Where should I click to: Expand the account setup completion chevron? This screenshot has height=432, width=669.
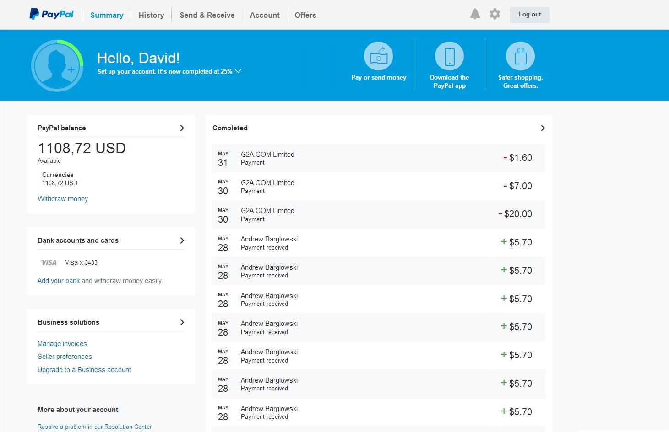[x=238, y=71]
